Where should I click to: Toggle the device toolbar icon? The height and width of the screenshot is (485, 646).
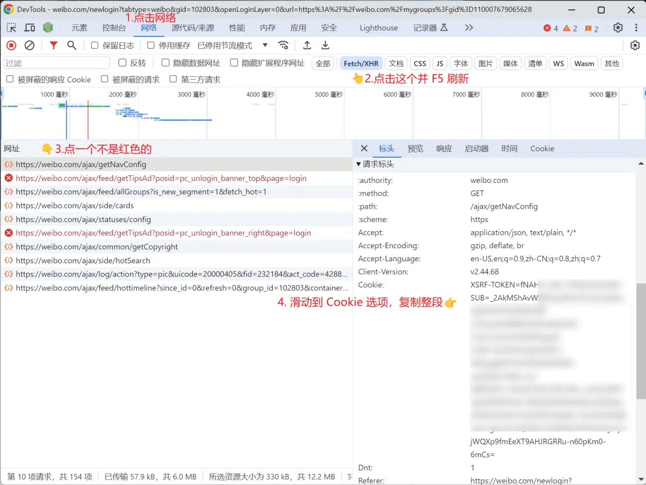(x=29, y=28)
